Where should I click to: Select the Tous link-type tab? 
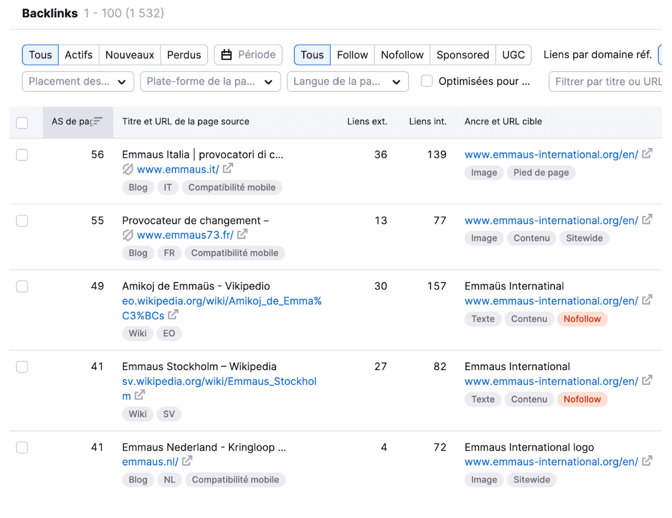click(x=312, y=55)
